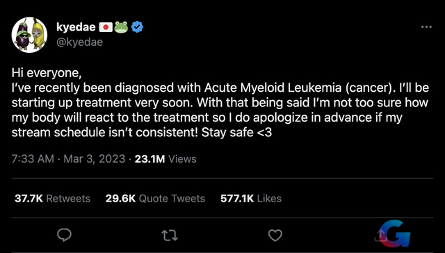Click the blue verified checkmark badge
The height and width of the screenshot is (253, 445).
(138, 27)
